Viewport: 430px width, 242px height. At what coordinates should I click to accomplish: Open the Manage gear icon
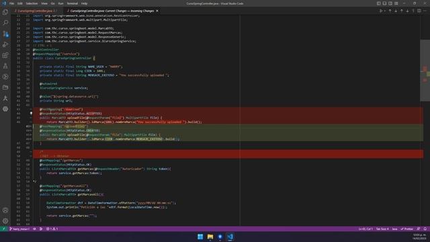pyautogui.click(x=5, y=221)
